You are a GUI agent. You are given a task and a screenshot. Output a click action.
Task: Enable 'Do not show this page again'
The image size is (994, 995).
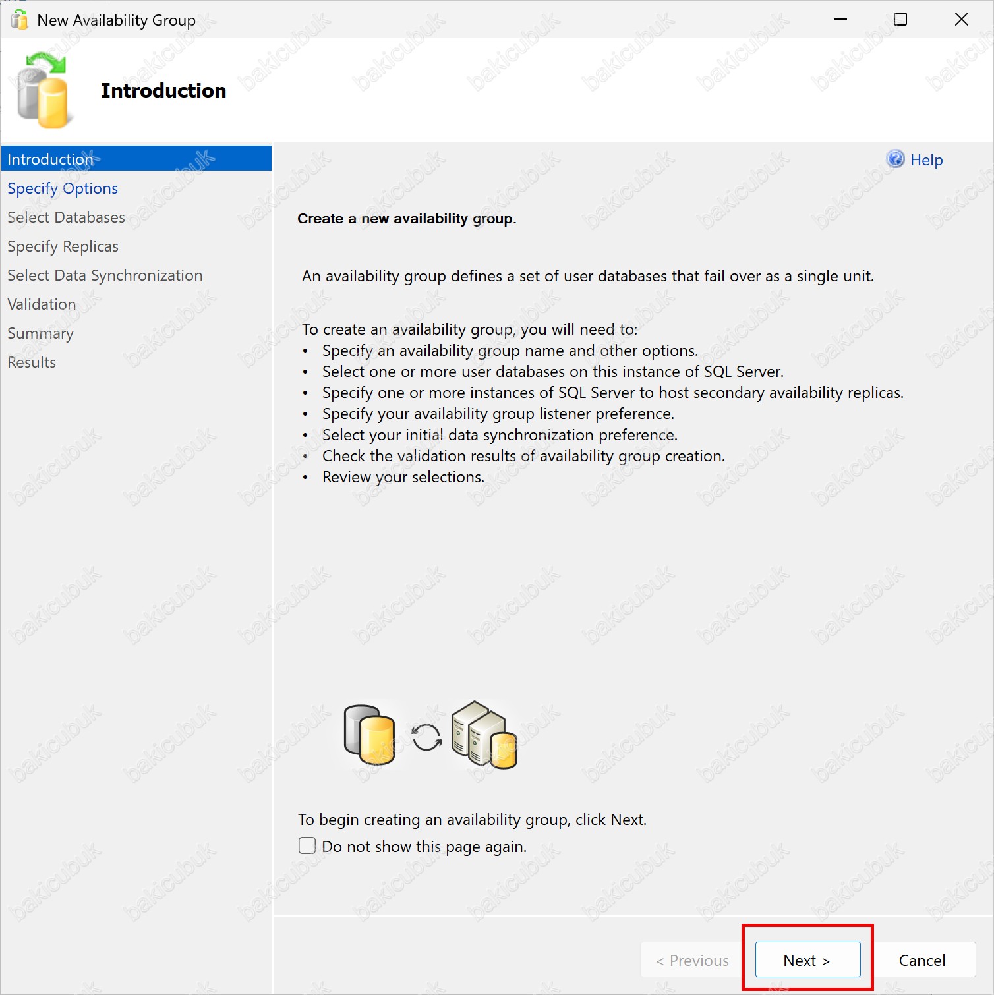307,845
